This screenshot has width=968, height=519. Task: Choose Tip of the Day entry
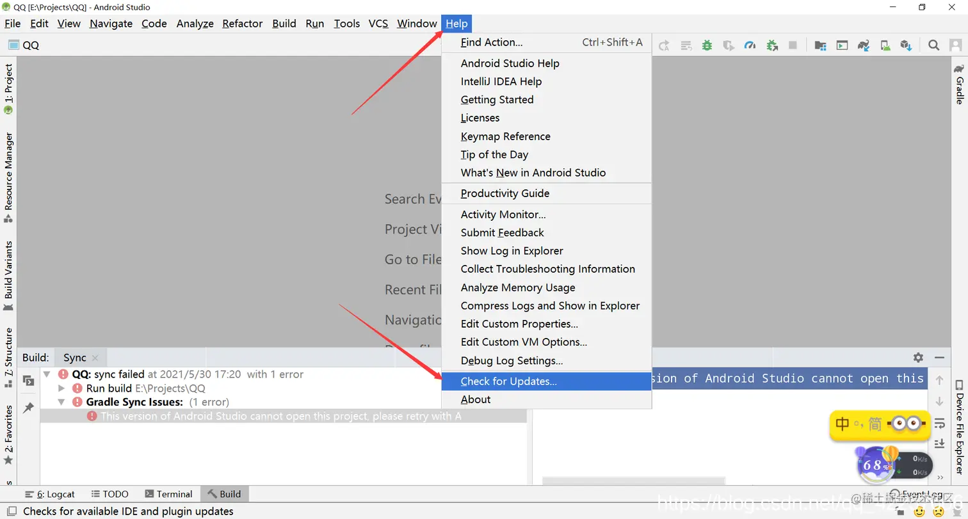point(547,154)
